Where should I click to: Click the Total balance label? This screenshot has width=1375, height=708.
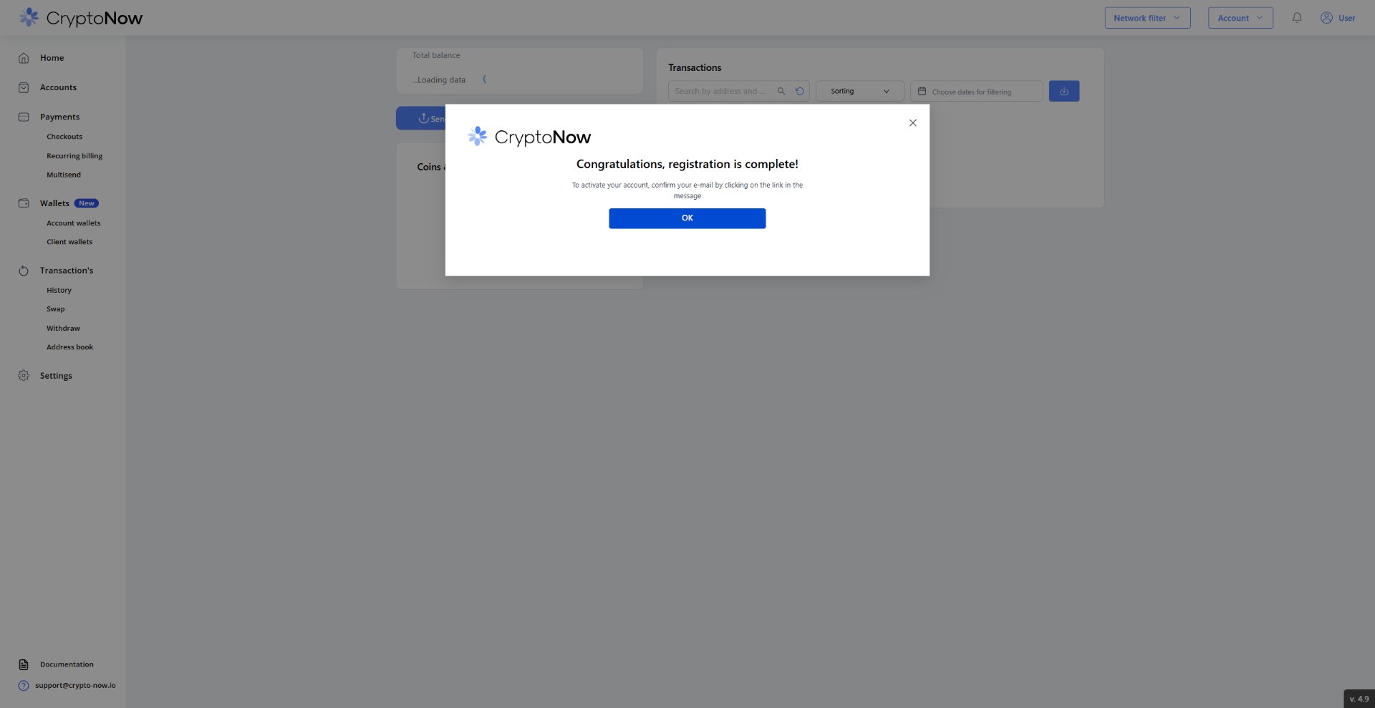coord(436,55)
